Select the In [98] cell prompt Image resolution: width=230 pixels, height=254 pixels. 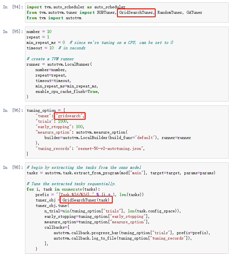pos(13,167)
